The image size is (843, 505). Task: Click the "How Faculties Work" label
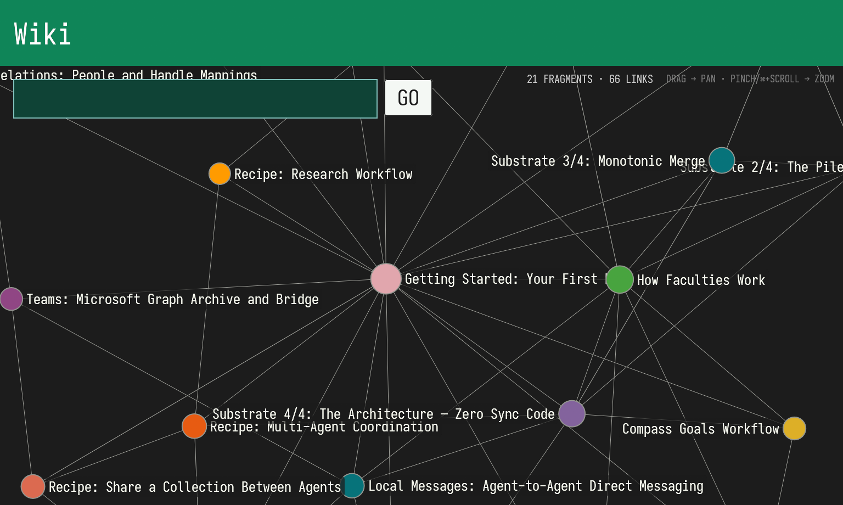coord(701,280)
